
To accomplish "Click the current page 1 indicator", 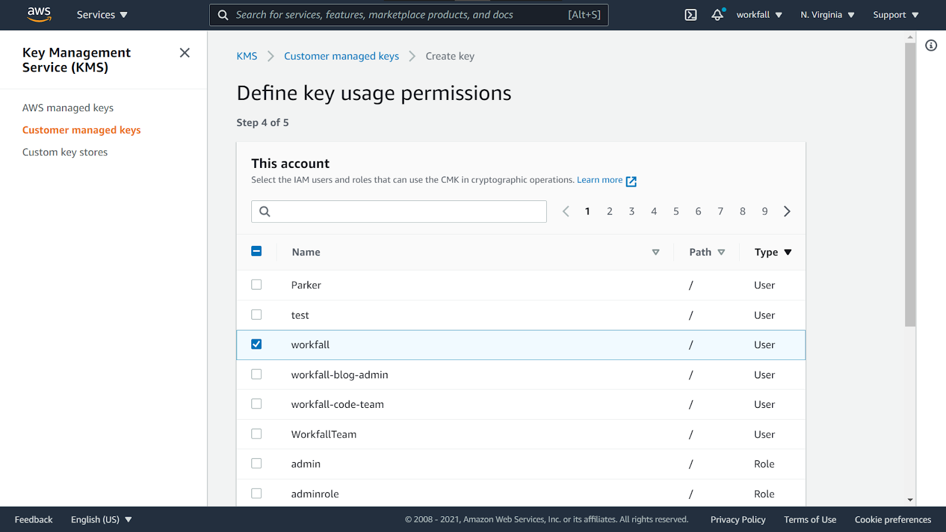I will point(587,212).
